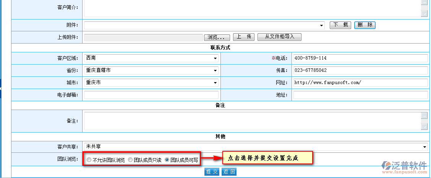The image size is (431, 178).
Task: Click the upper resize icon beside 备注 textarea
Action: (424, 116)
